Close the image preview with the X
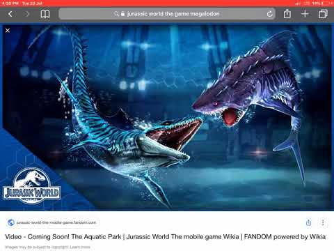 [x=8, y=31]
